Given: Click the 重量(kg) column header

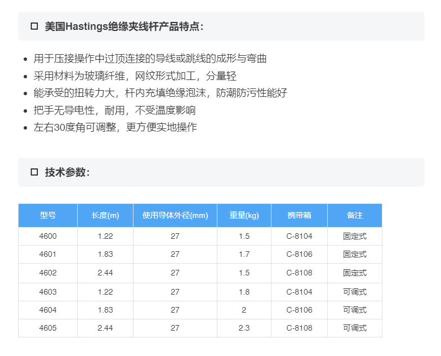Looking at the screenshot, I should [244, 215].
